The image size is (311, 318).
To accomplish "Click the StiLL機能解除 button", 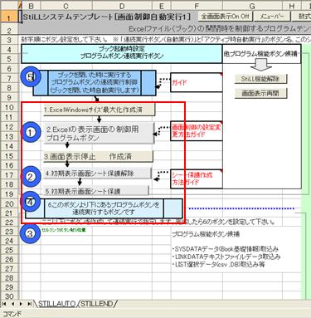I will [x=260, y=79].
